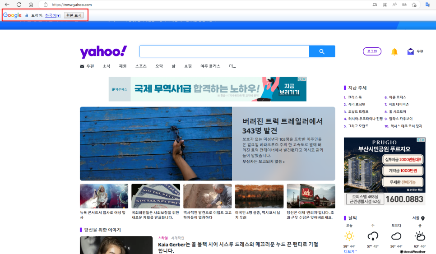Select trending item 아론 로저스
Image resolution: width=436 pixels, height=254 pixels.
pyautogui.click(x=397, y=97)
